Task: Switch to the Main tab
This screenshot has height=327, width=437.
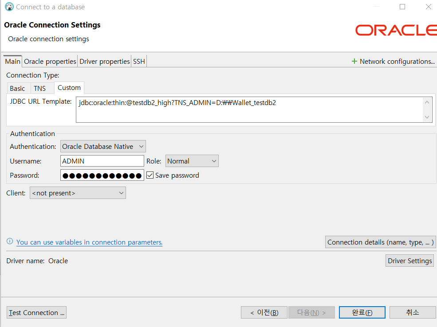Action: click(x=12, y=61)
